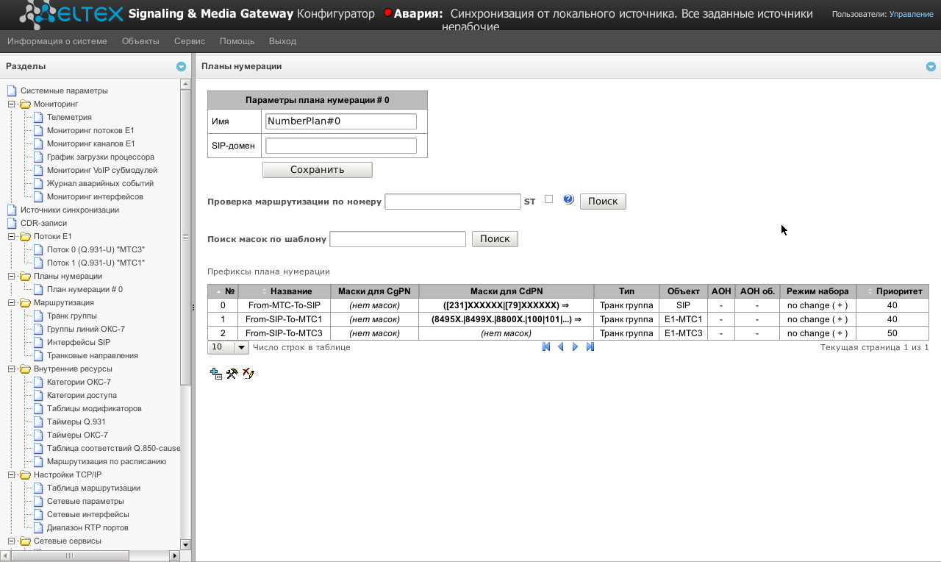This screenshot has height=562, width=941.
Task: Open the Информация о системе menu
Action: click(x=57, y=41)
